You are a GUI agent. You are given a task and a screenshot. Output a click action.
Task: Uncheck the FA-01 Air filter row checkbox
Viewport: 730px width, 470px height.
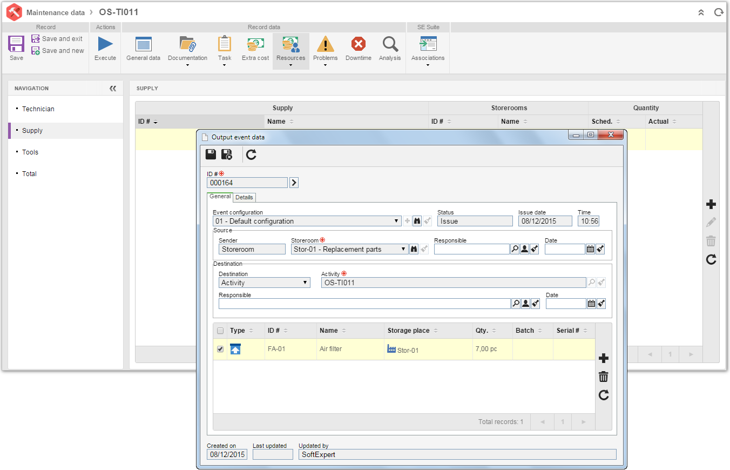click(220, 349)
